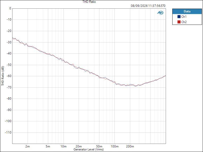203x152 pixels.
Task: Click the -50 y-axis tick label
Action: tap(9, 65)
